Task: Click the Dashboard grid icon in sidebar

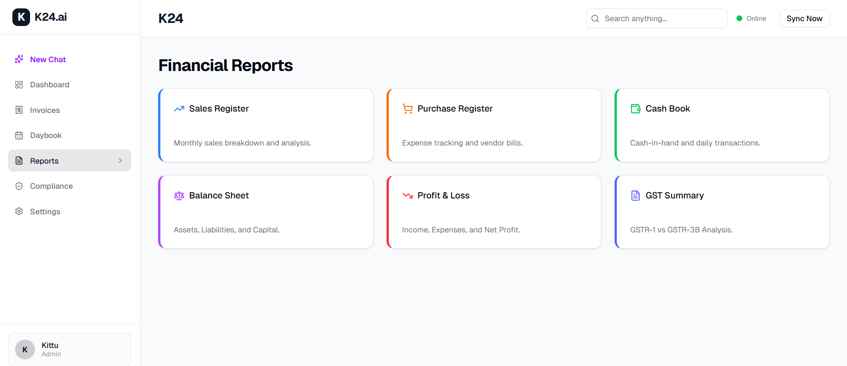Action: coord(19,85)
